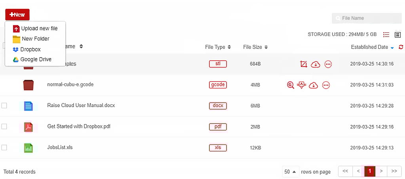Open more options for normal-cubu-e.gcode
This screenshot has width=405, height=179.
tap(326, 85)
